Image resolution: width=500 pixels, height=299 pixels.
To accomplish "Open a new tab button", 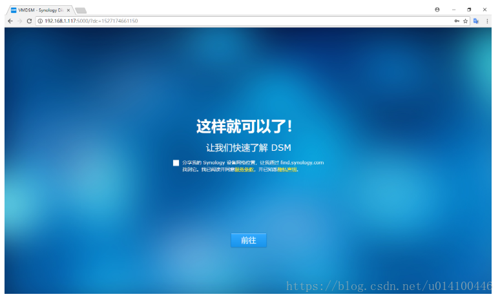I will pos(81,10).
